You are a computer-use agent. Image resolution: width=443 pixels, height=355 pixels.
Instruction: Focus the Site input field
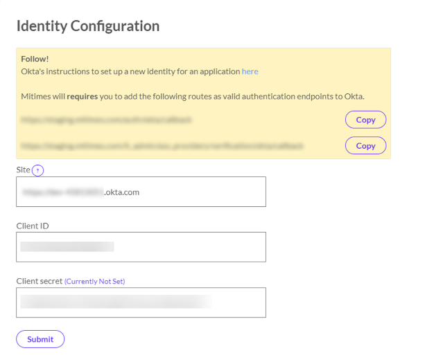click(141, 192)
